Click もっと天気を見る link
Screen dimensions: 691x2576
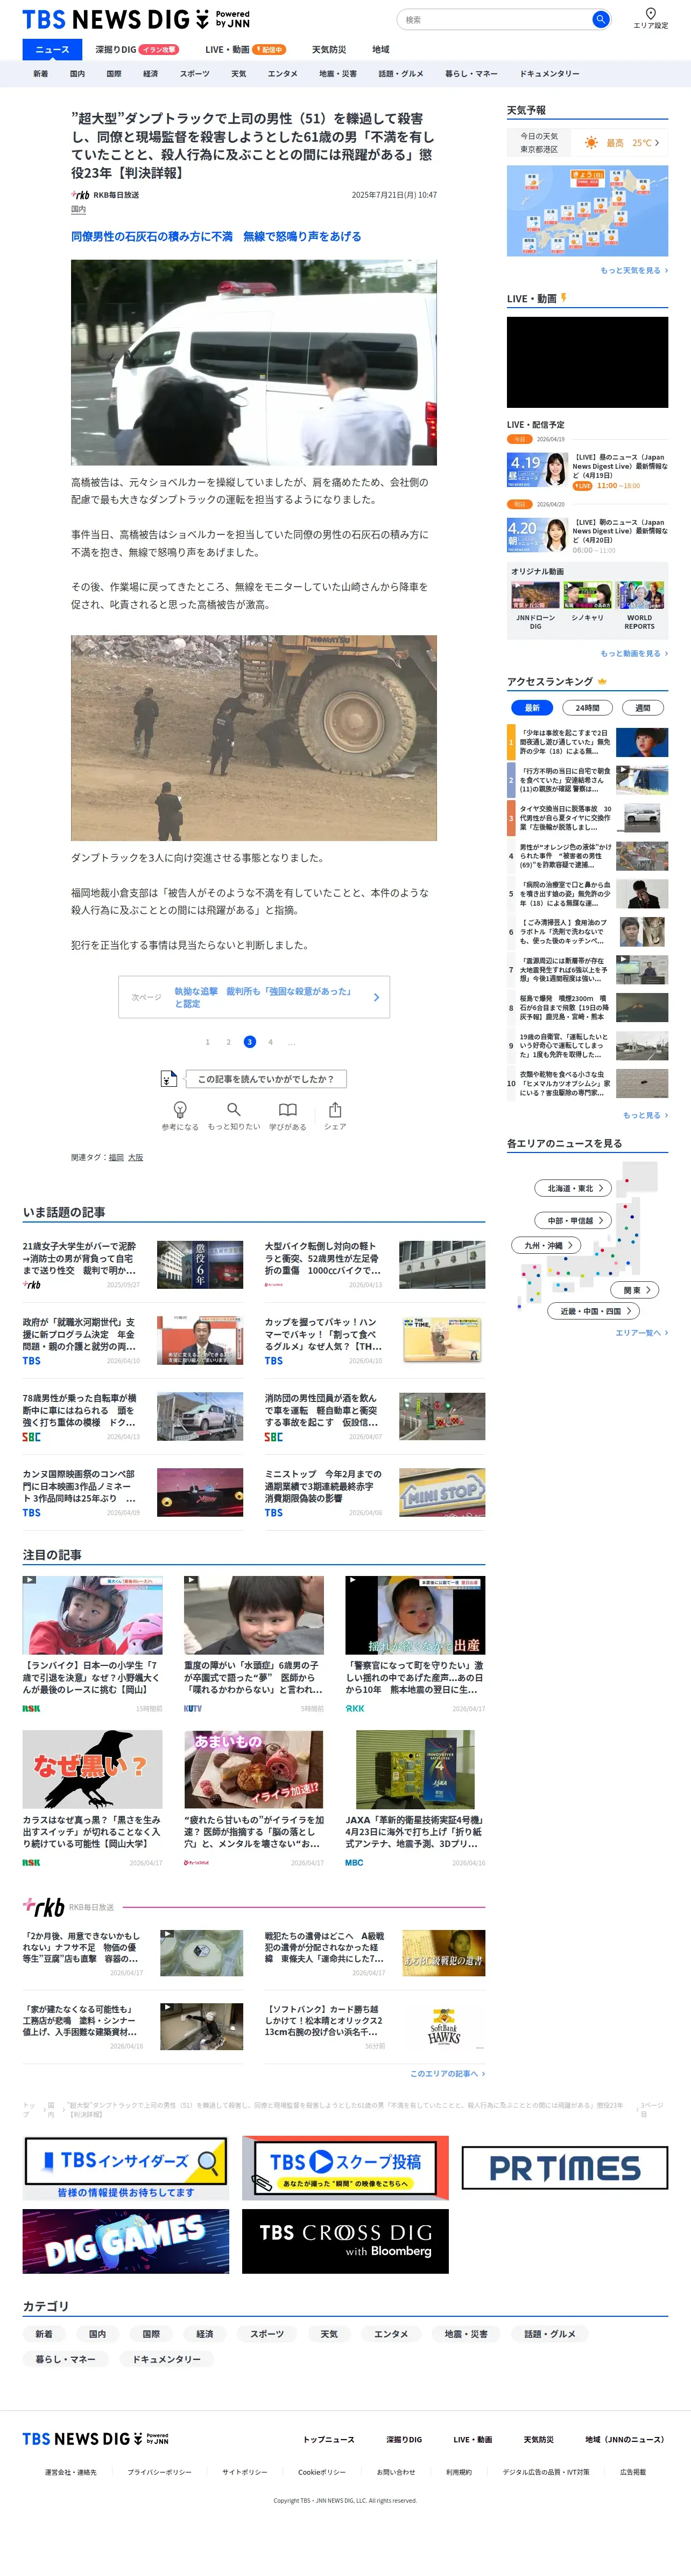coord(634,270)
